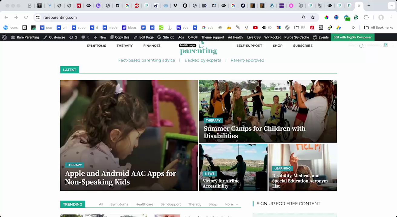The width and height of the screenshot is (397, 217).
Task: Click Edit Page in the admin bar
Action: point(143,37)
